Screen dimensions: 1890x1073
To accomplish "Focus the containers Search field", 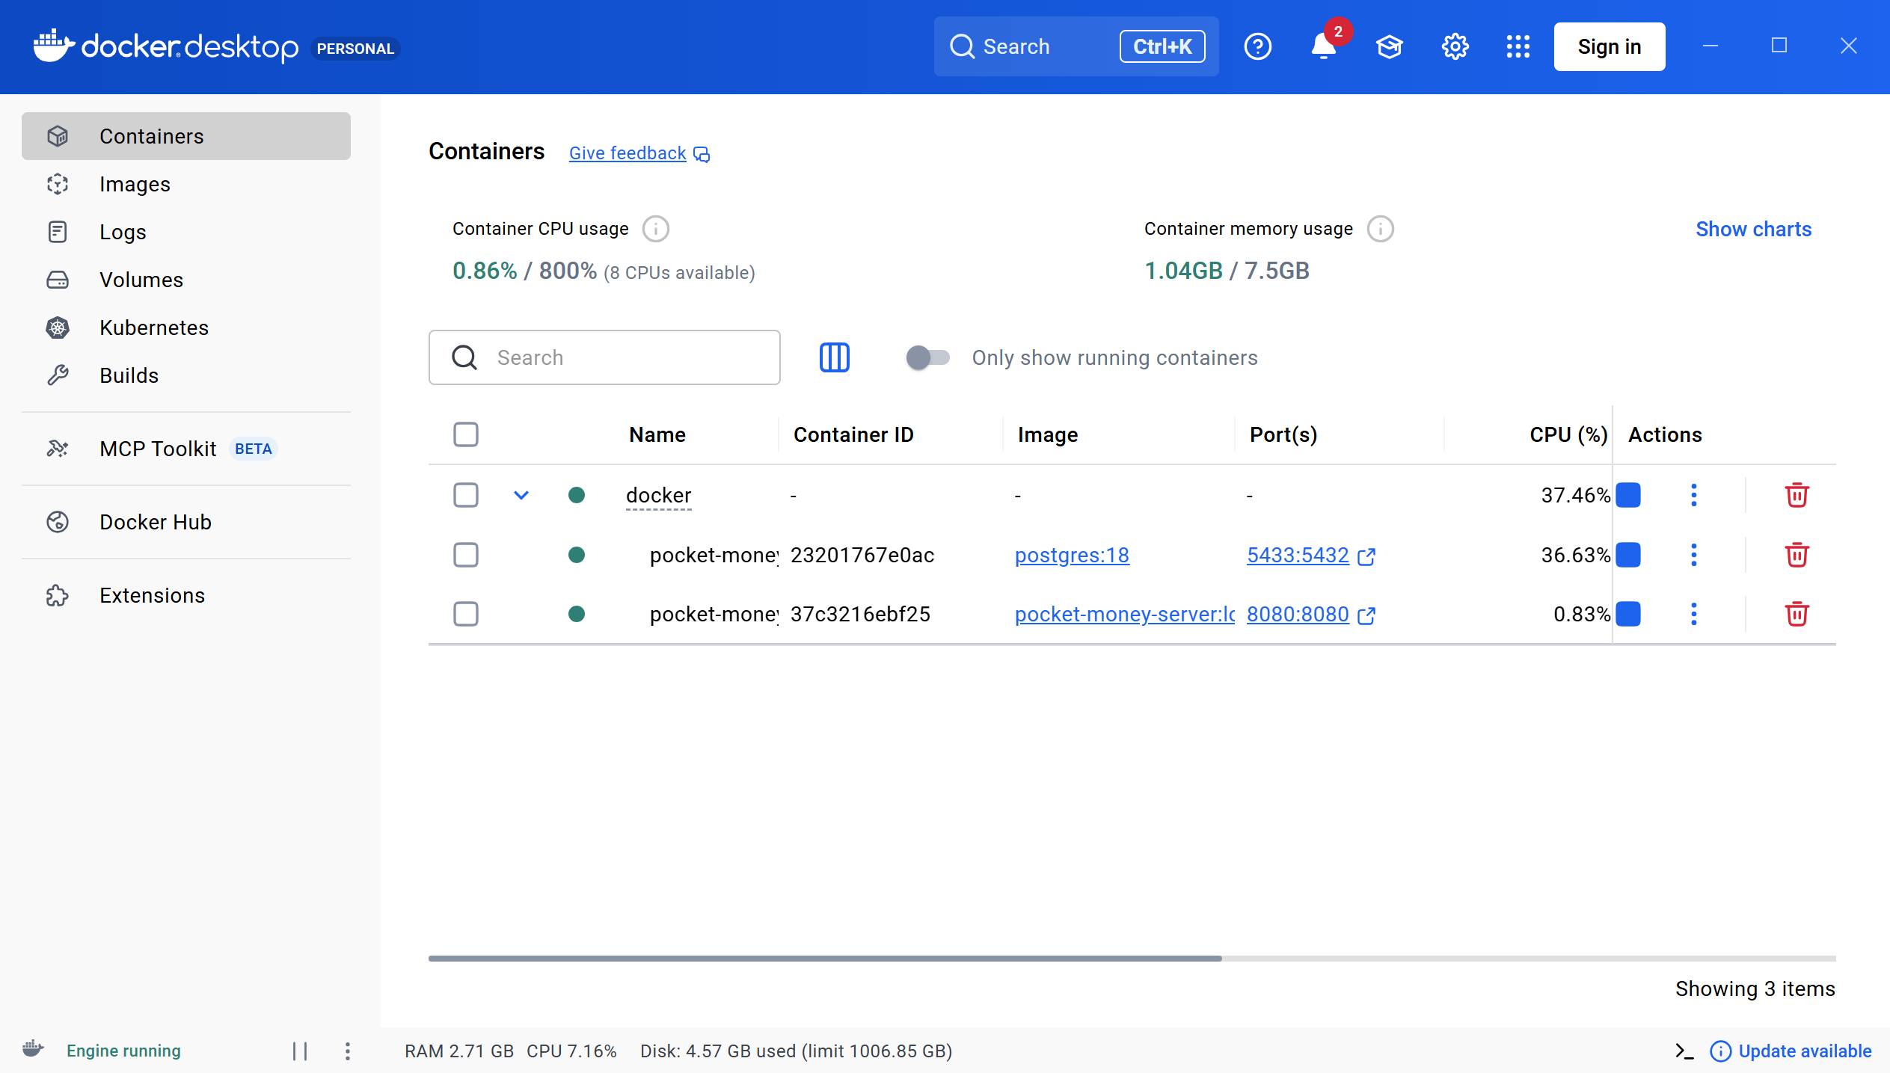I will (604, 357).
